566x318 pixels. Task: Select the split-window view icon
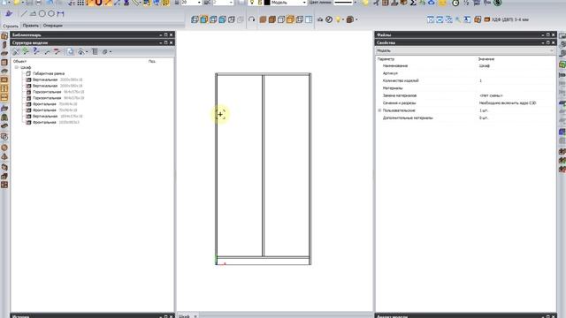309,19
